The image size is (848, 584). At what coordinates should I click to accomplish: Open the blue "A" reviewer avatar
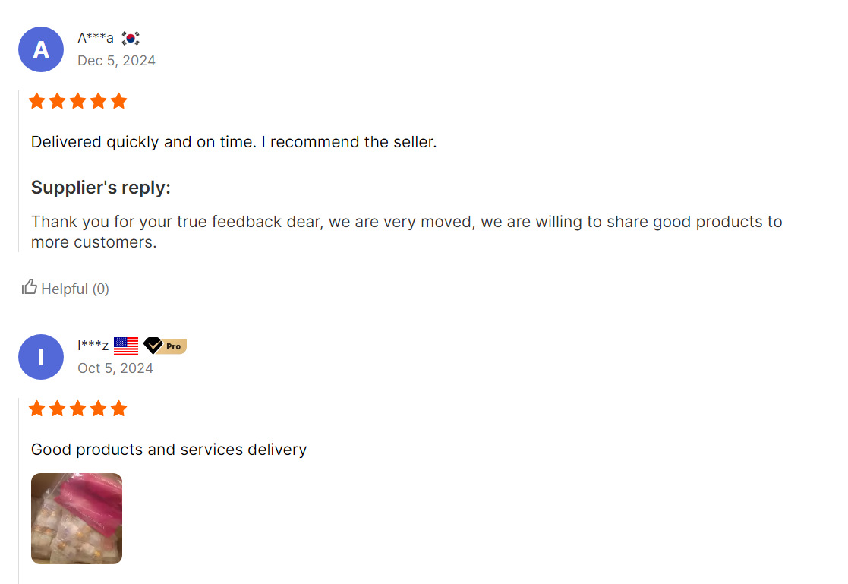click(x=41, y=49)
